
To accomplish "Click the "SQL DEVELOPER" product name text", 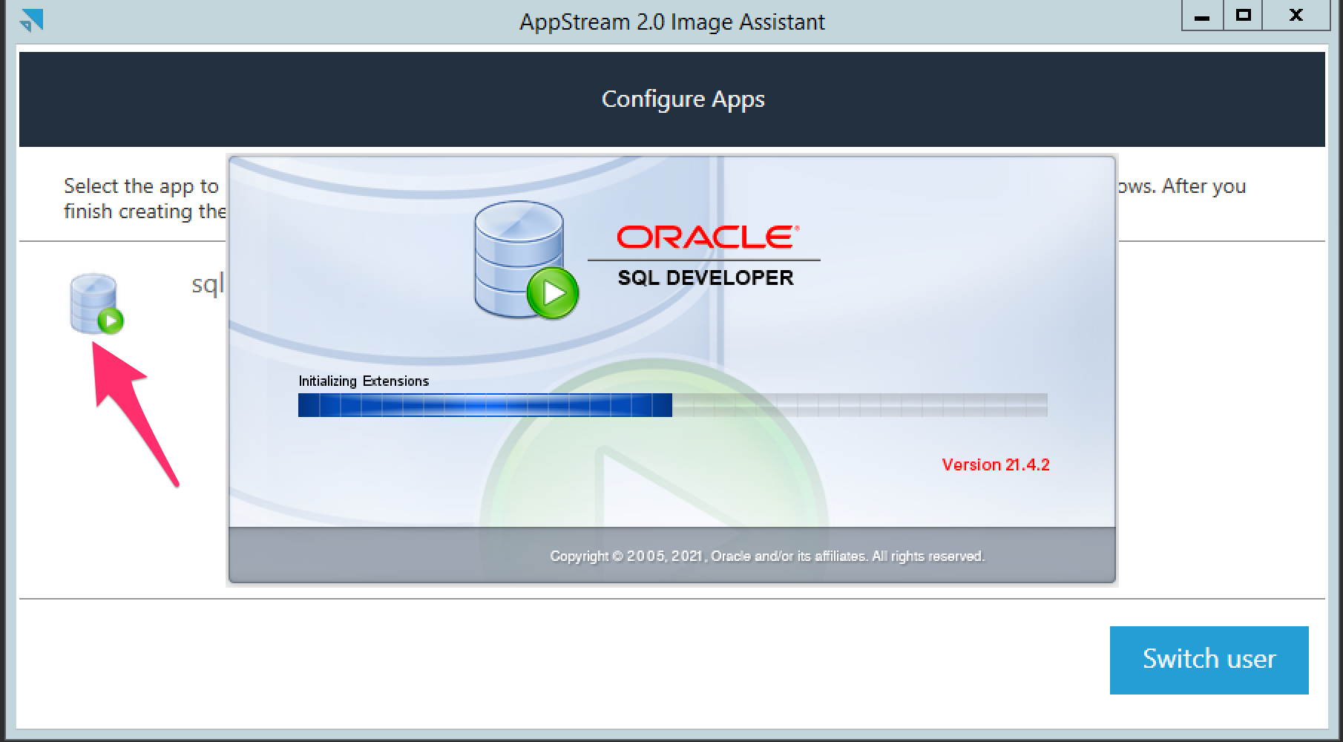I will (706, 278).
